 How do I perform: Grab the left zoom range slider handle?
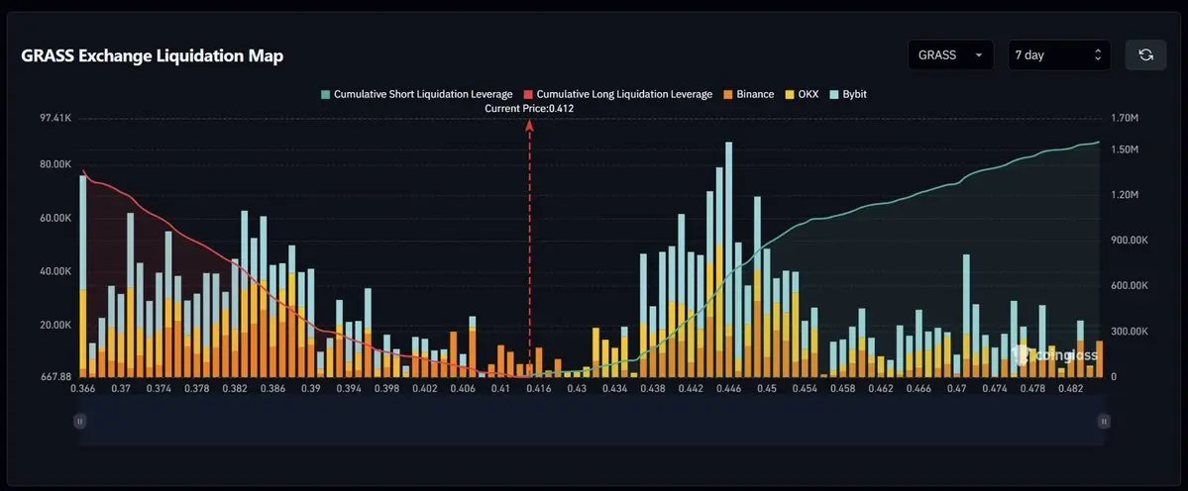tap(79, 422)
